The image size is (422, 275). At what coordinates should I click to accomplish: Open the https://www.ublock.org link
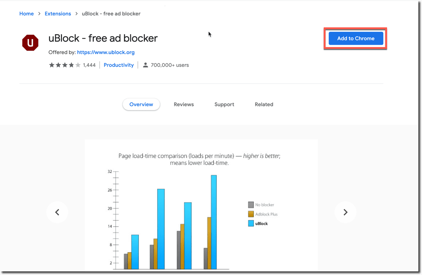106,52
